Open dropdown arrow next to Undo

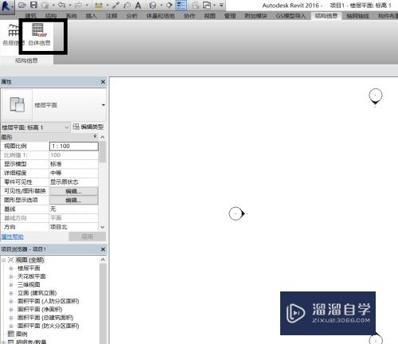coord(70,5)
